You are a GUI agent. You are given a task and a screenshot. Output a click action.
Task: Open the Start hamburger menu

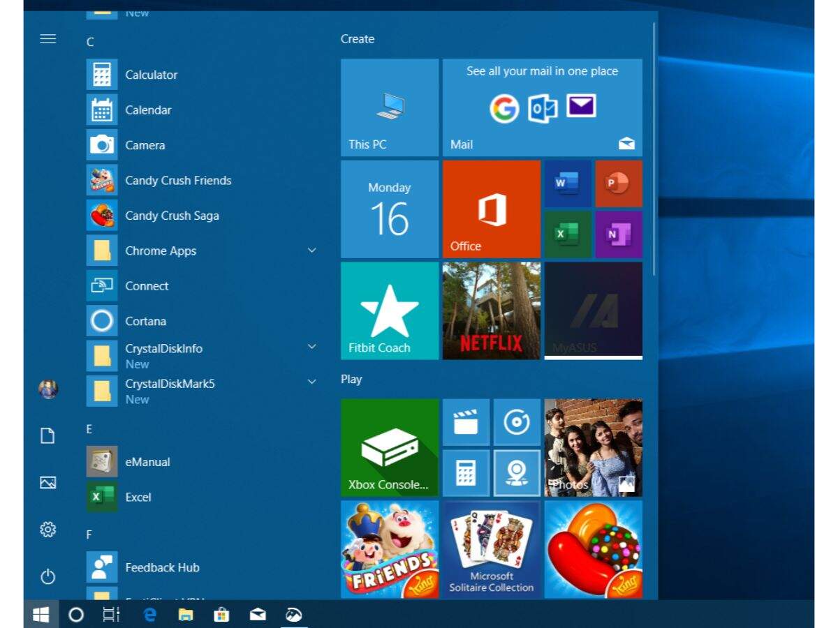[47, 39]
